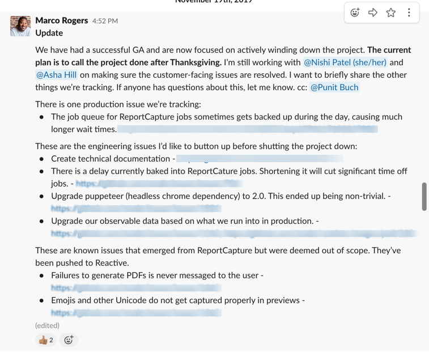The height and width of the screenshot is (352, 429).
Task: Star this message using the star icon
Action: [391, 12]
